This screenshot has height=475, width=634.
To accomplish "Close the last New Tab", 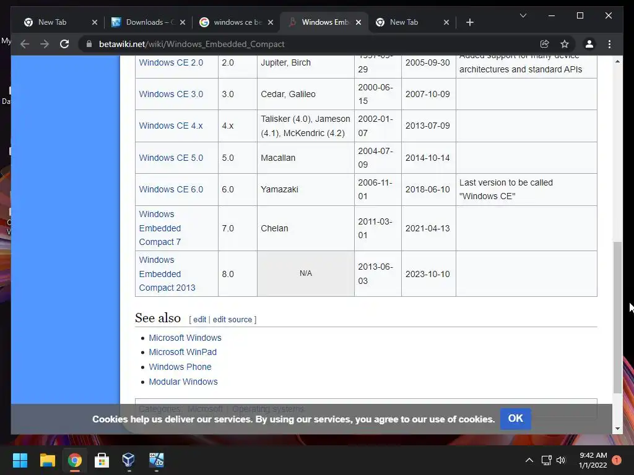I will coord(446,22).
